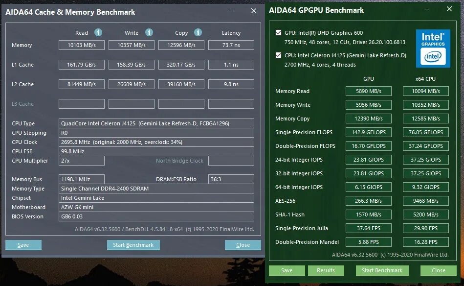Screen dimensions: 464x286
Task: Click L1 Cache copy value 320.17 GB/s
Action: [181, 65]
